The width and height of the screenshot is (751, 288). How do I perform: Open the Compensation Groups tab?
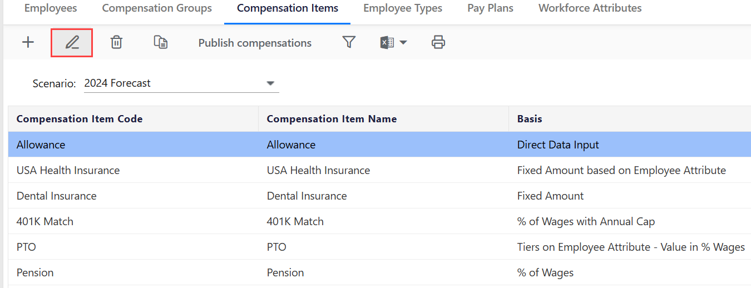tap(157, 8)
